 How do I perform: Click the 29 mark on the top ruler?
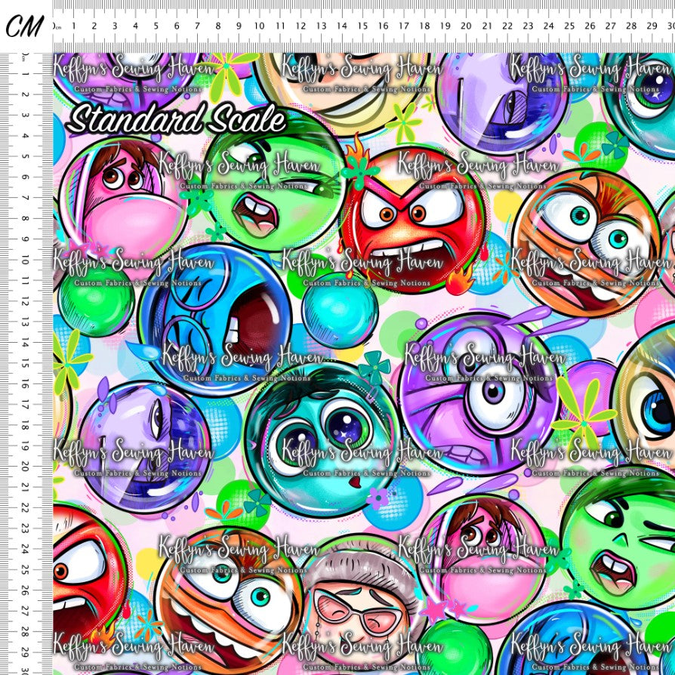click(x=652, y=26)
